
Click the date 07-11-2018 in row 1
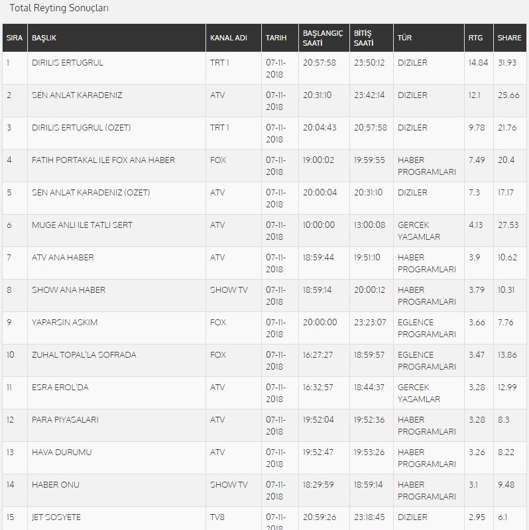click(x=276, y=69)
